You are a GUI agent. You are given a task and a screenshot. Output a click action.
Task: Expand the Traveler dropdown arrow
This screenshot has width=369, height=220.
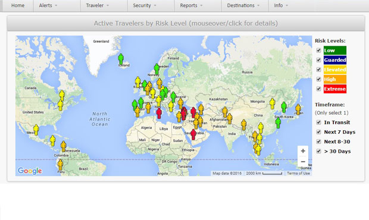(108, 5)
